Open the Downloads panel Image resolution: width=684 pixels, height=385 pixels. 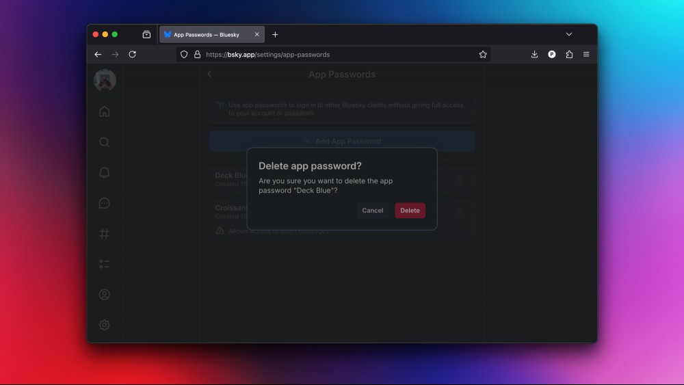pyautogui.click(x=534, y=55)
